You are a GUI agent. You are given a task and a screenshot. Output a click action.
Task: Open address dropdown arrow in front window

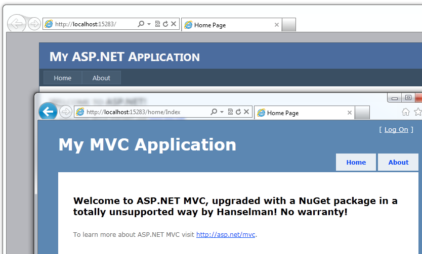point(222,112)
